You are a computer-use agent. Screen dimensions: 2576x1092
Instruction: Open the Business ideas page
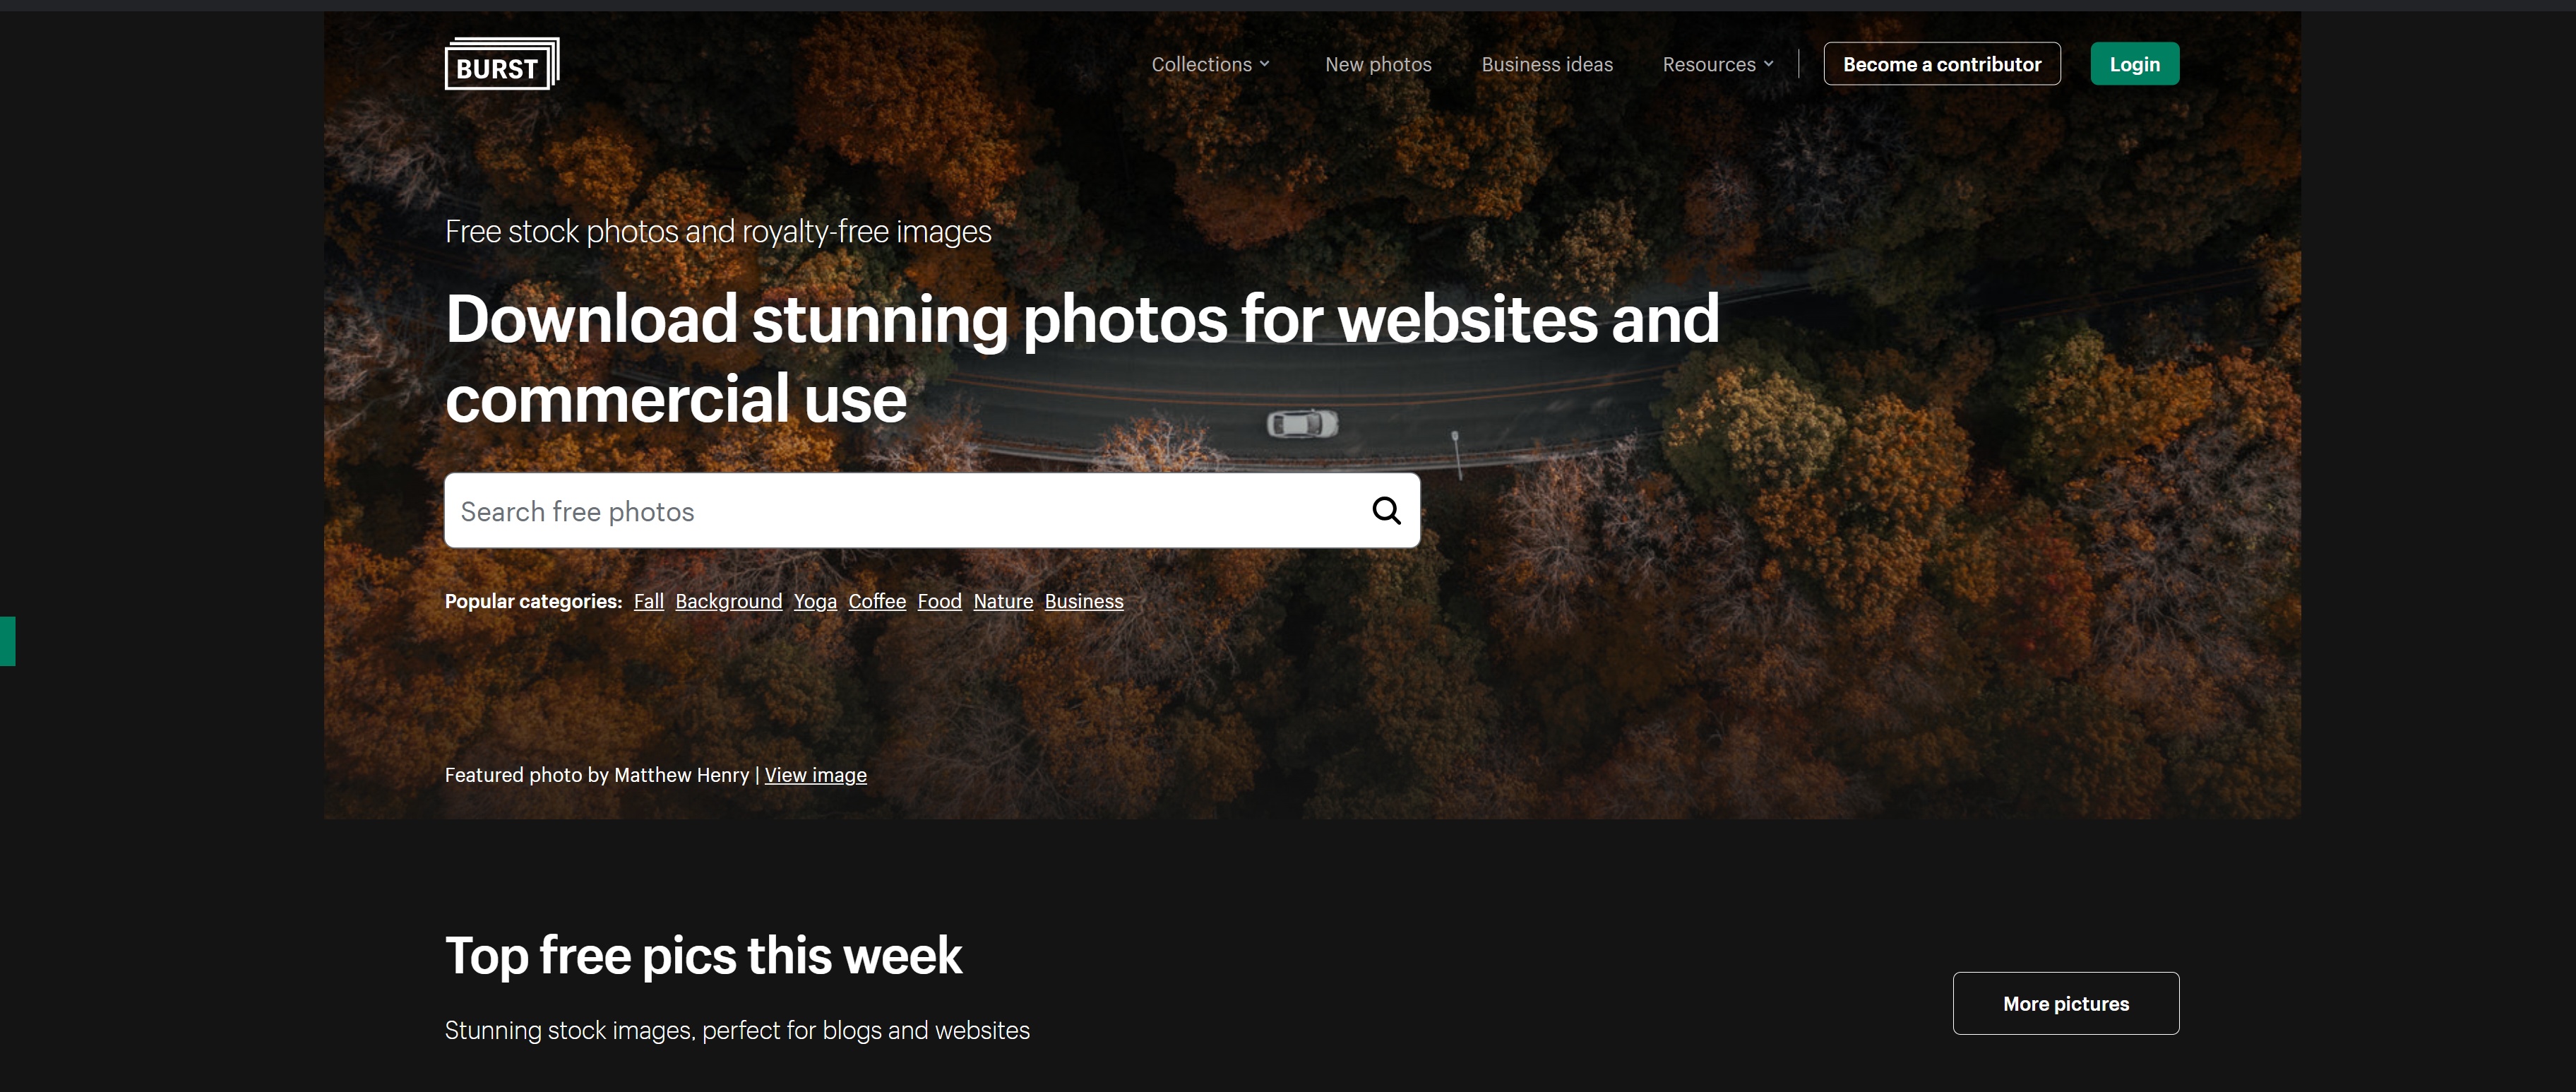click(x=1547, y=64)
